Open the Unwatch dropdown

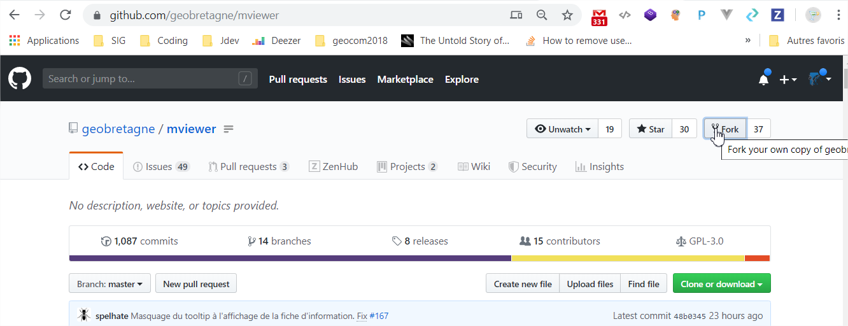coord(563,129)
